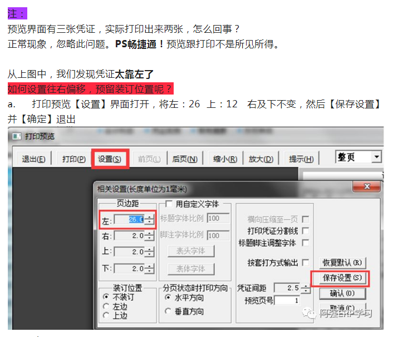Screen dimensions: 398x337
Task: Click the 退出(E) toolbar button
Action: (x=33, y=159)
